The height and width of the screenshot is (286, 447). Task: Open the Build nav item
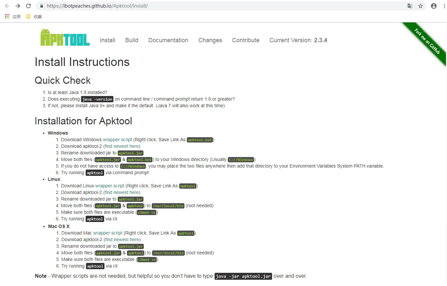(x=132, y=40)
